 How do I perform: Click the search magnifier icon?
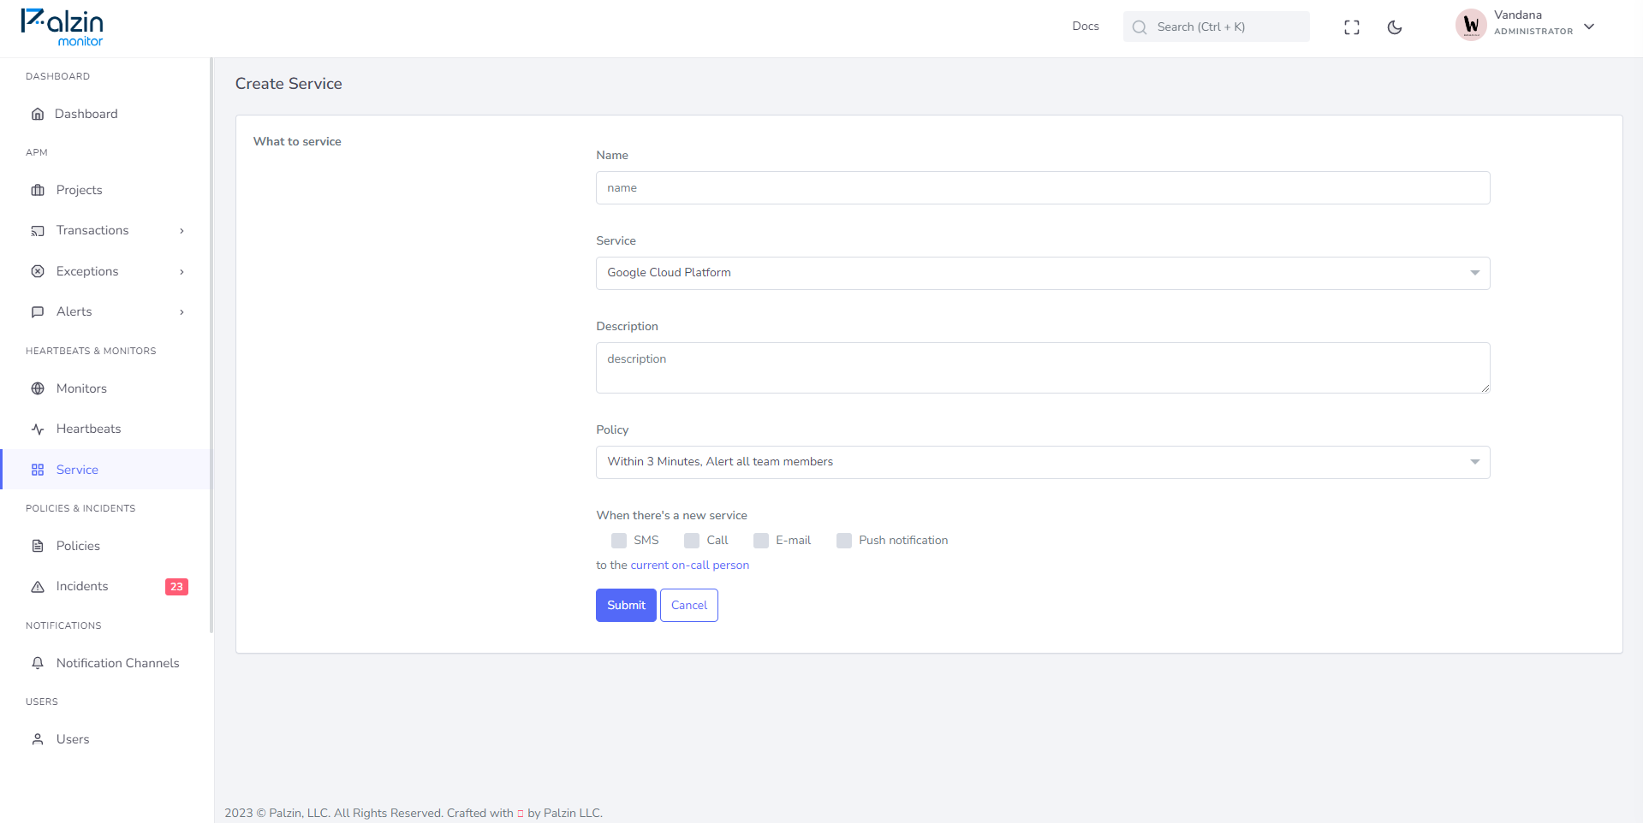1140,27
